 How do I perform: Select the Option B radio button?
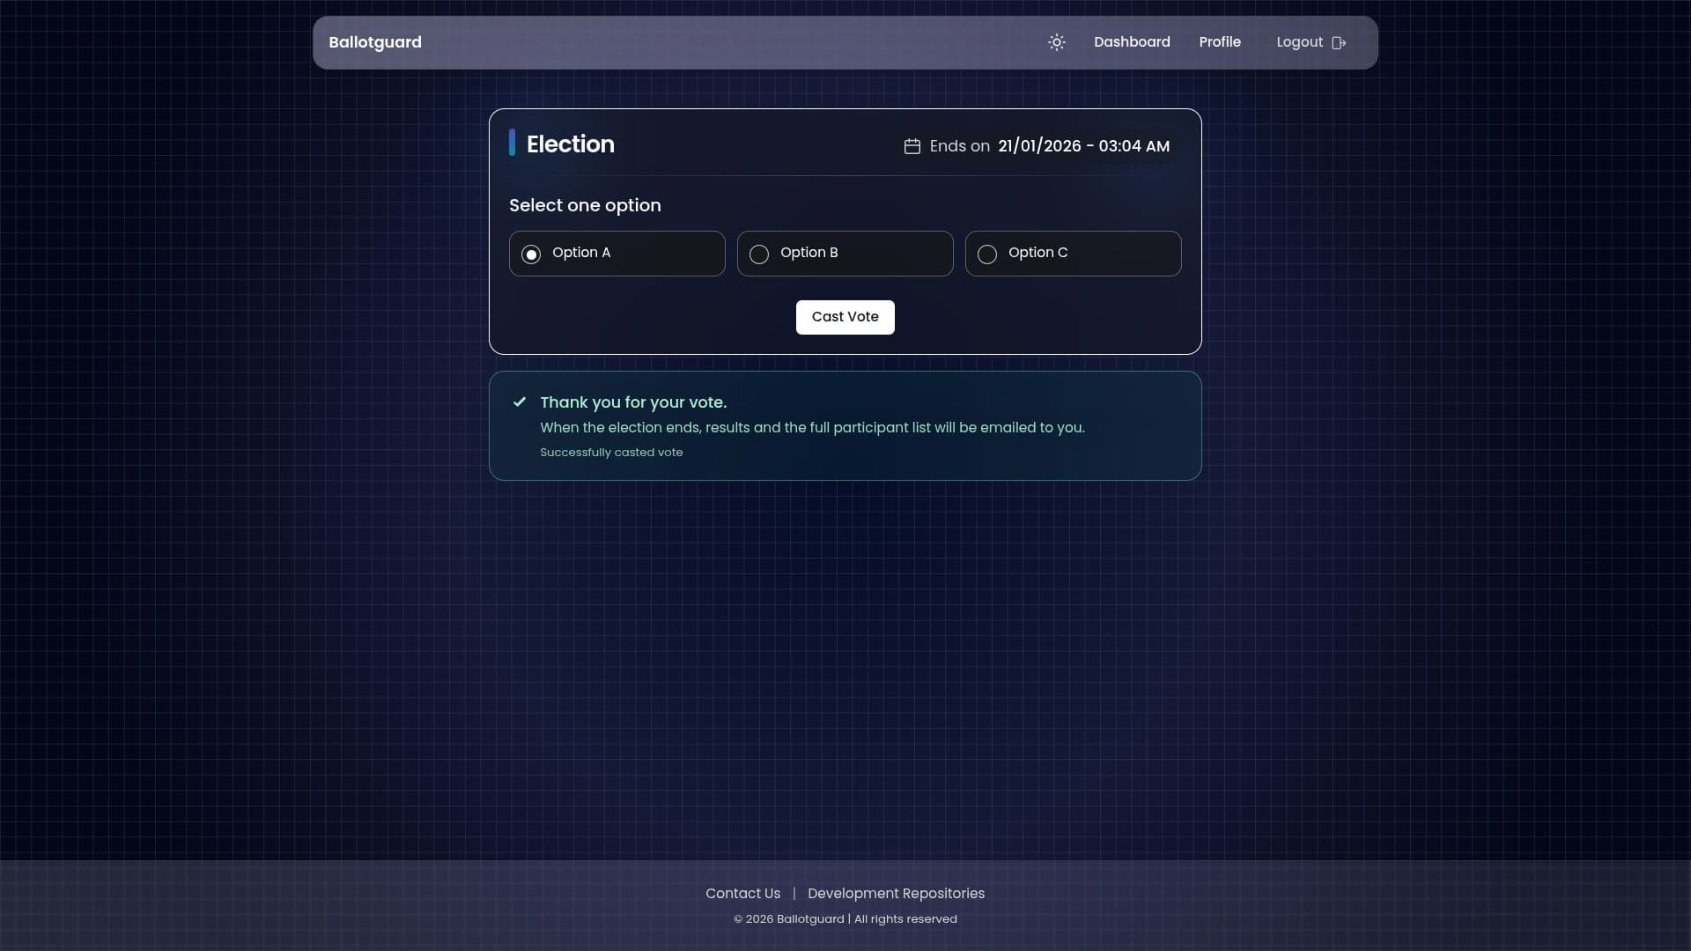click(x=758, y=254)
